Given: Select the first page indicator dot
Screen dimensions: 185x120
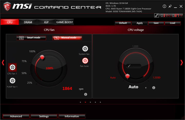Looking at the screenshot, I should point(80,102).
